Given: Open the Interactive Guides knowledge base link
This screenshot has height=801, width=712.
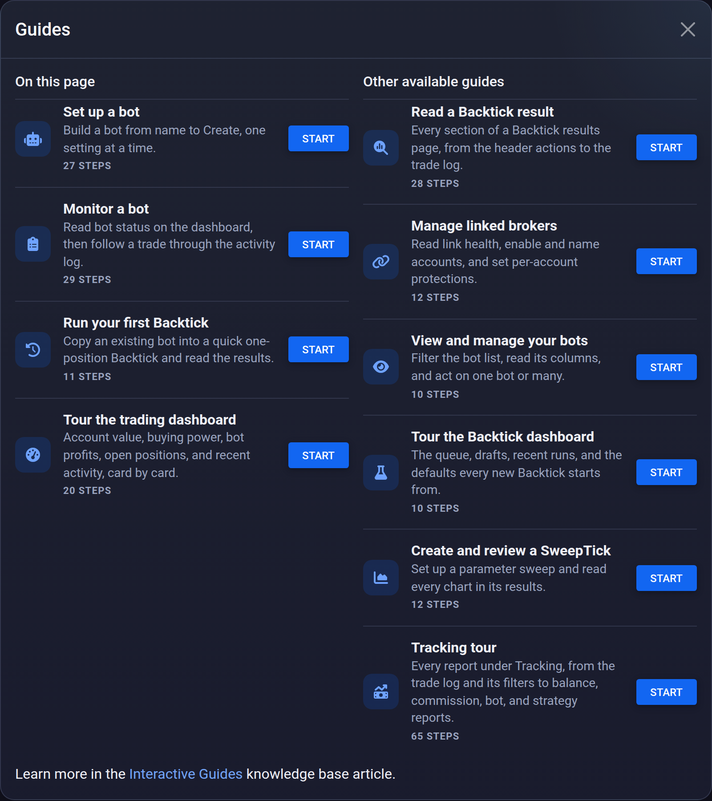Looking at the screenshot, I should coord(186,774).
